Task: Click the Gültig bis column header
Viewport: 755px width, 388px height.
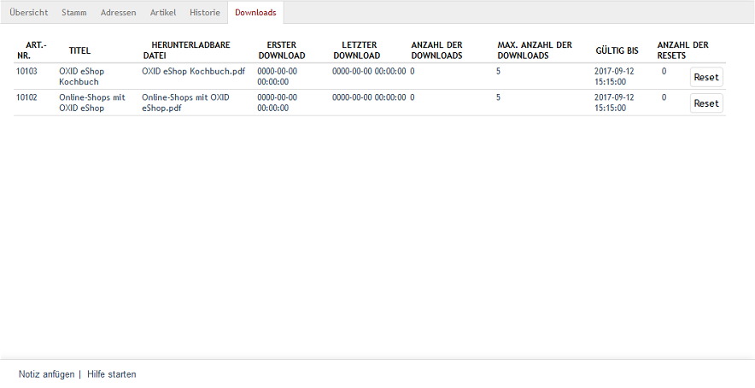Action: click(x=617, y=50)
